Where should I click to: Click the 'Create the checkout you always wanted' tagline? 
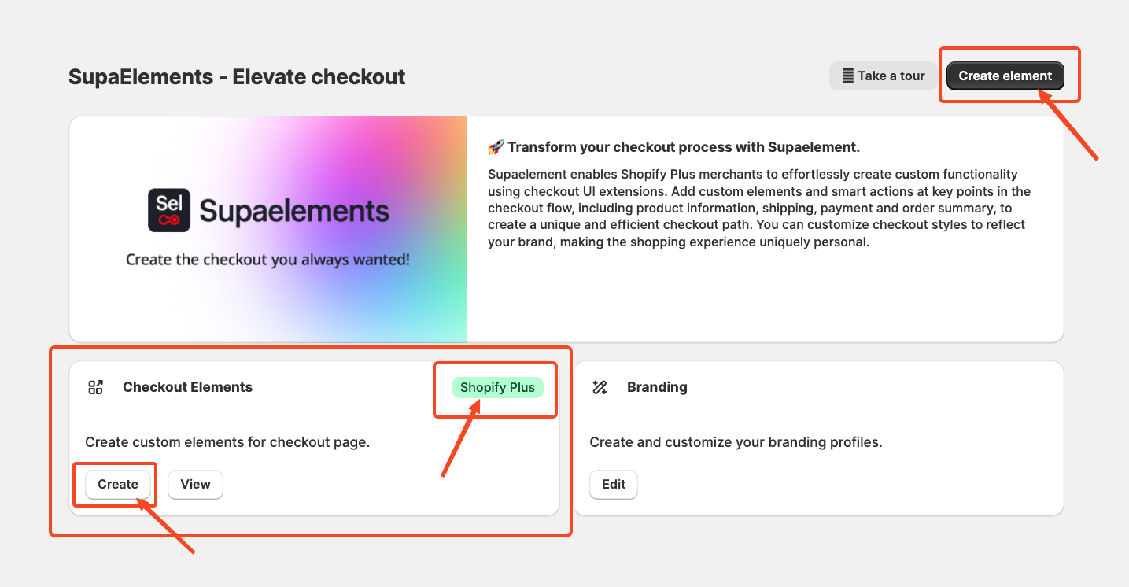(267, 260)
